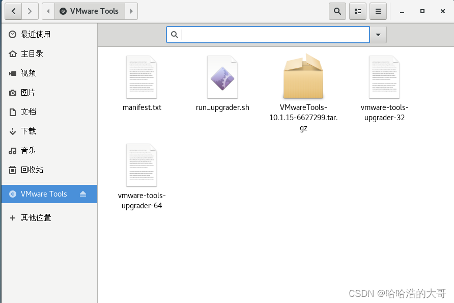Open 其他位置 other locations

click(49, 217)
